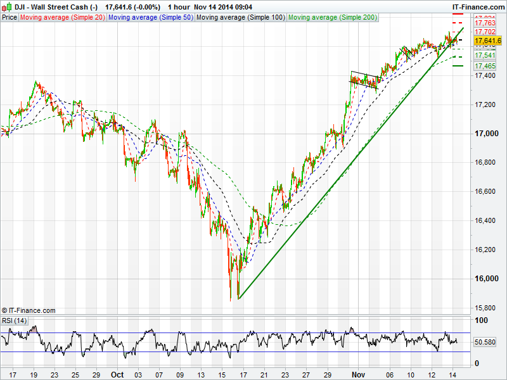The image size is (507, 380).
Task: Select Moving average (Simple 20) legend
Action: 62,18
